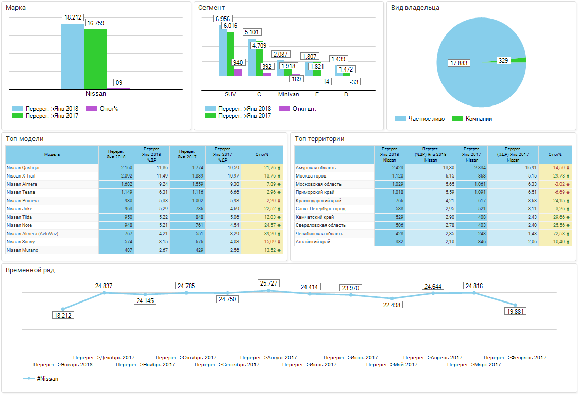Click the Камчатский край row name

pos(315,217)
